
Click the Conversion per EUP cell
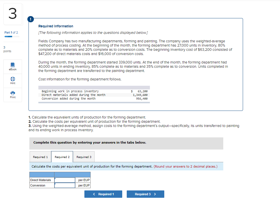tap(83, 185)
